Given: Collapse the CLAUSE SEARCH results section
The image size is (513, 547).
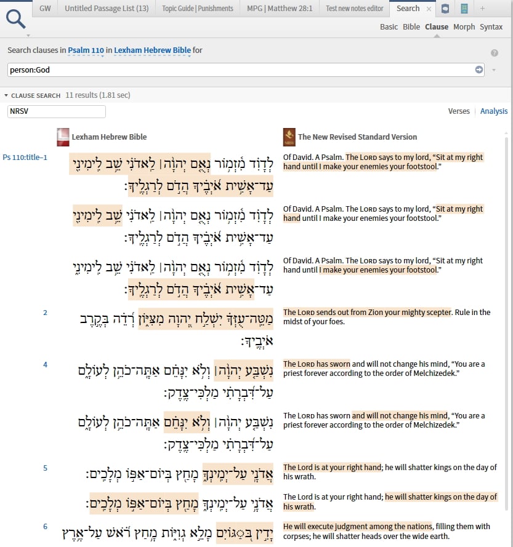Looking at the screenshot, I should pyautogui.click(x=6, y=95).
